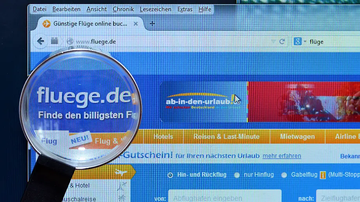Click the reload page icon

coord(282,41)
